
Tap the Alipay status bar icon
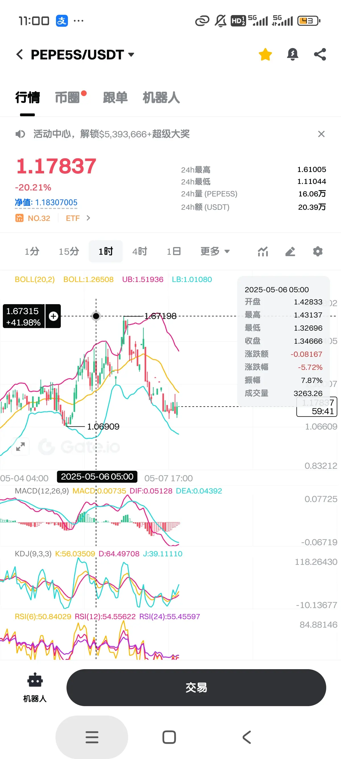(x=62, y=21)
